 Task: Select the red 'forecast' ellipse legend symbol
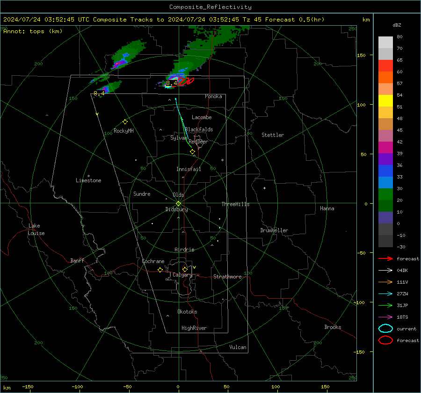[385, 340]
